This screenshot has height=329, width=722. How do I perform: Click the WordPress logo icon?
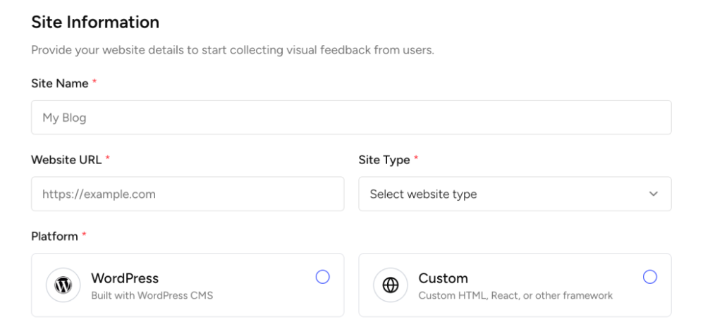[63, 285]
